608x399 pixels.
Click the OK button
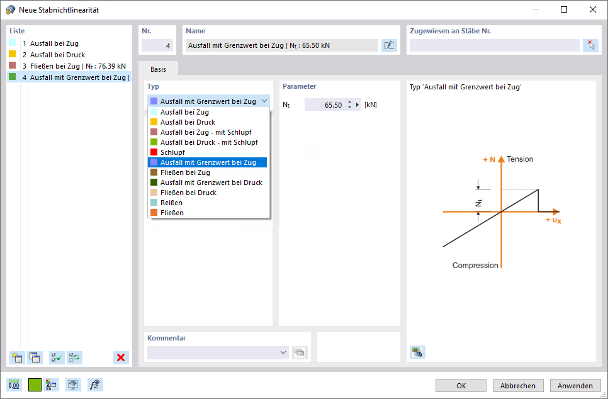click(461, 385)
